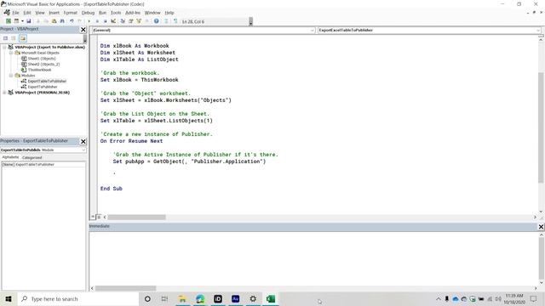Click the Reset stop icon

[106, 21]
